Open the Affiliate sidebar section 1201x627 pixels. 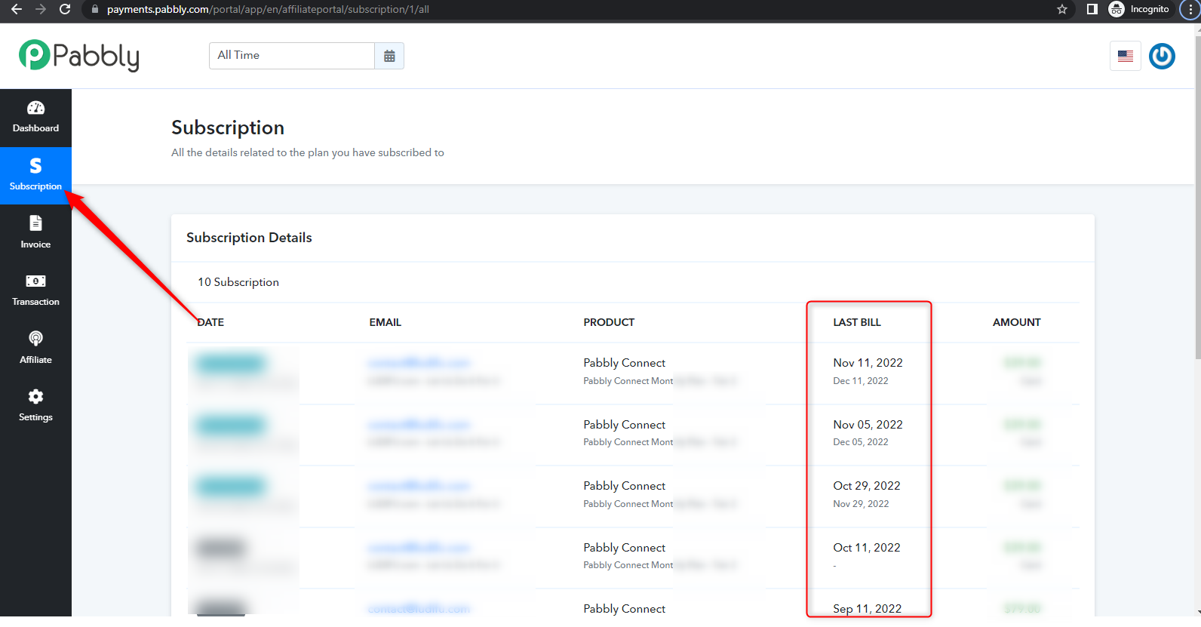tap(35, 348)
